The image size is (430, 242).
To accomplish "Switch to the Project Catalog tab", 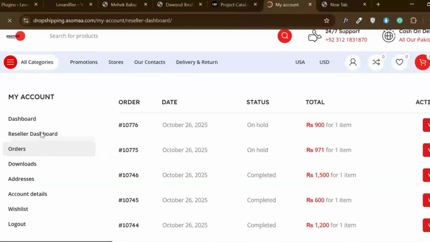I will (234, 4).
